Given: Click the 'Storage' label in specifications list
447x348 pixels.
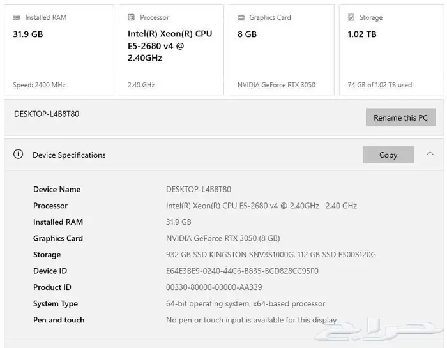Looking at the screenshot, I should [x=47, y=255].
